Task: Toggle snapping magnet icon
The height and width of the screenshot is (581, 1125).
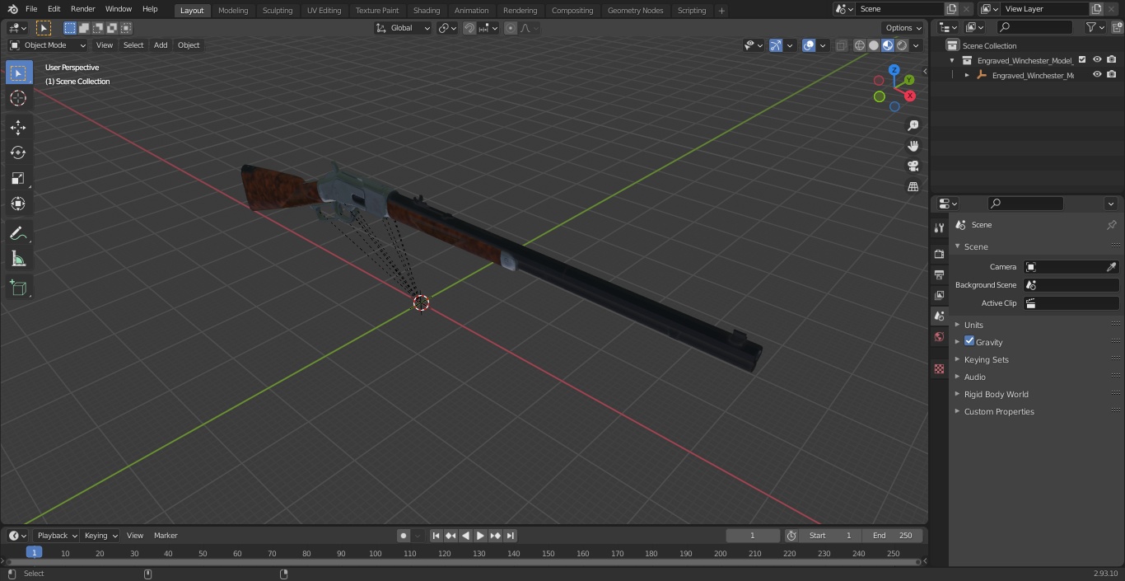Action: point(469,28)
